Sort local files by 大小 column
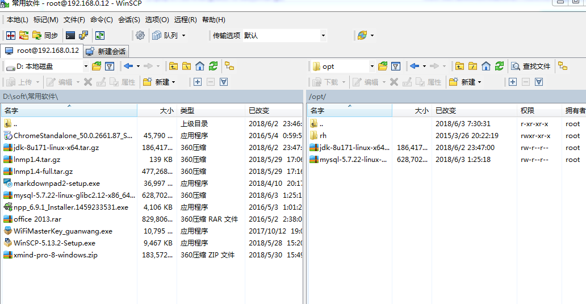The width and height of the screenshot is (586, 304). [x=157, y=111]
